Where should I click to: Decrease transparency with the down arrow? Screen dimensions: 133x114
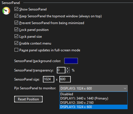pyautogui.click(x=68, y=72)
